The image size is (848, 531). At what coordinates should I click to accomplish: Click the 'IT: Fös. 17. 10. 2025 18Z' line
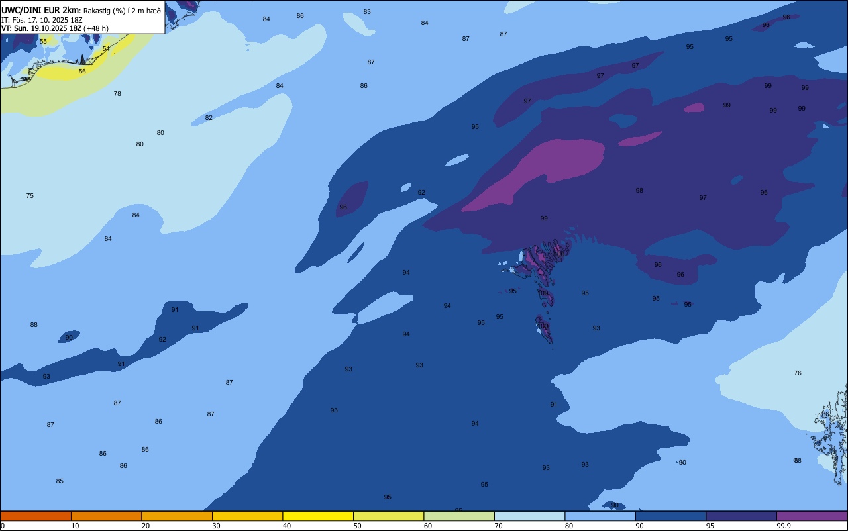(42, 19)
